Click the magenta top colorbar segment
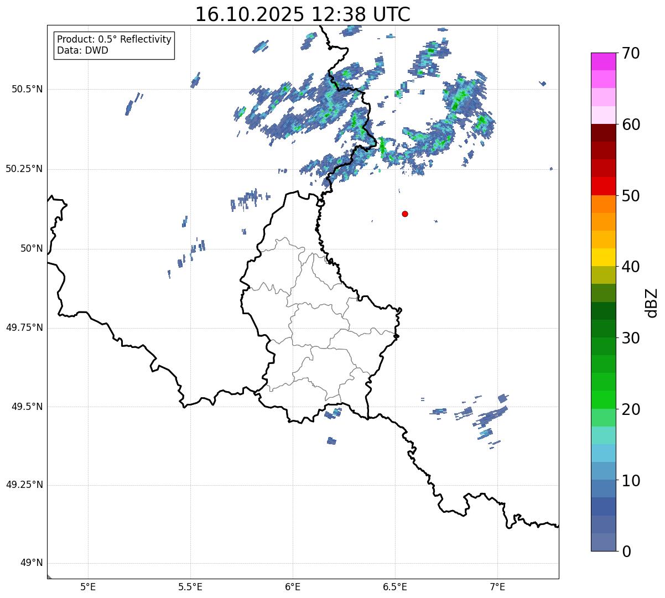665x598 pixels. pyautogui.click(x=603, y=61)
